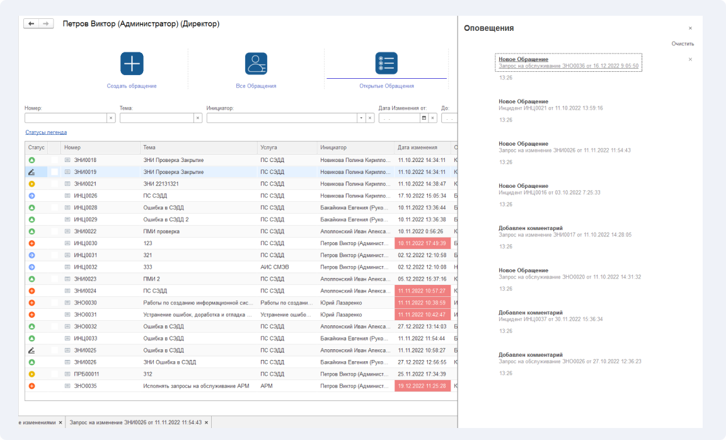This screenshot has height=440, width=726.
Task: Open Все Обращения person icon
Action: tap(256, 64)
